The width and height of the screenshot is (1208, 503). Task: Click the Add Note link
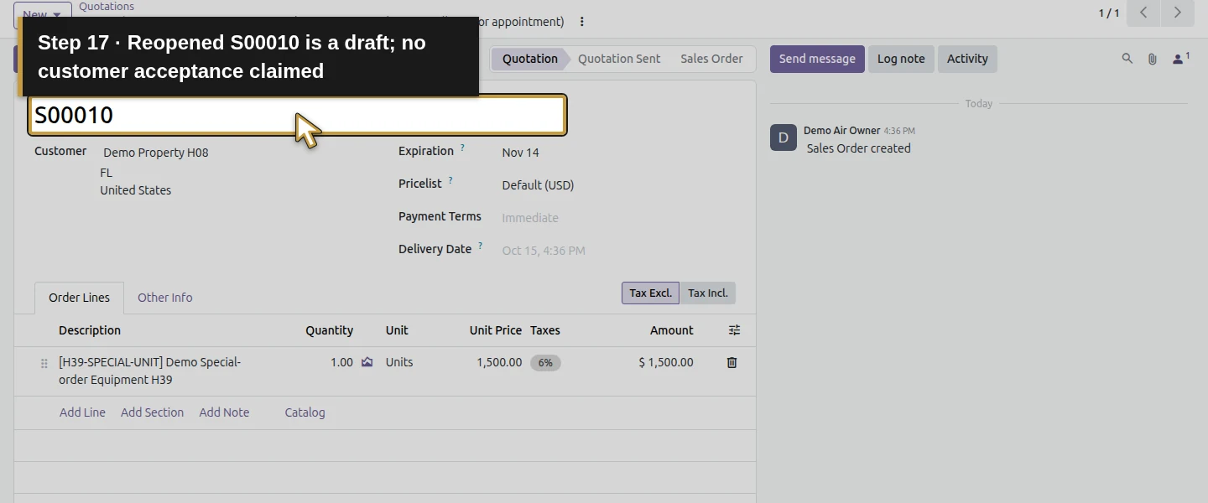pyautogui.click(x=224, y=412)
